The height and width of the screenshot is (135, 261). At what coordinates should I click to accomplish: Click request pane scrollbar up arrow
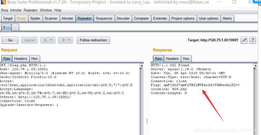pyautogui.click(x=142, y=65)
